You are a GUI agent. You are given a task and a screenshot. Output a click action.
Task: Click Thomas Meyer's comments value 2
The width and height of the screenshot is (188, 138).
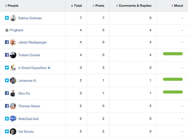coord(150,106)
